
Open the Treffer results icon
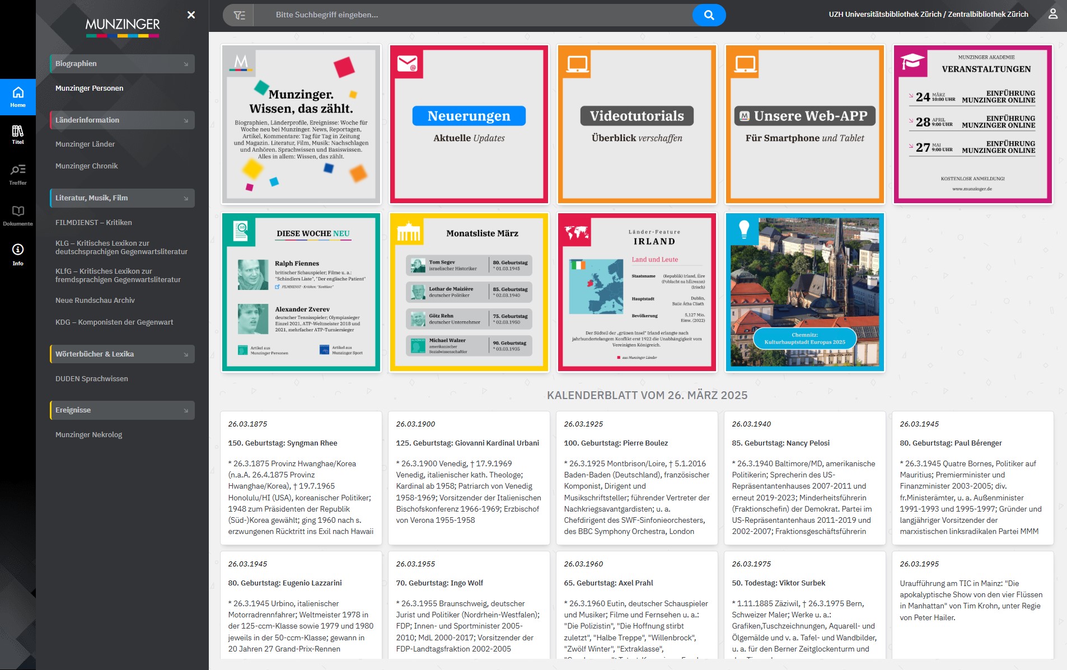point(18,174)
